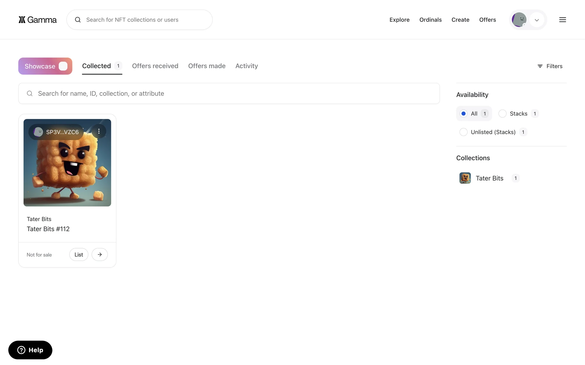Click the Gamma logo
This screenshot has height=365, width=585.
pos(37,20)
